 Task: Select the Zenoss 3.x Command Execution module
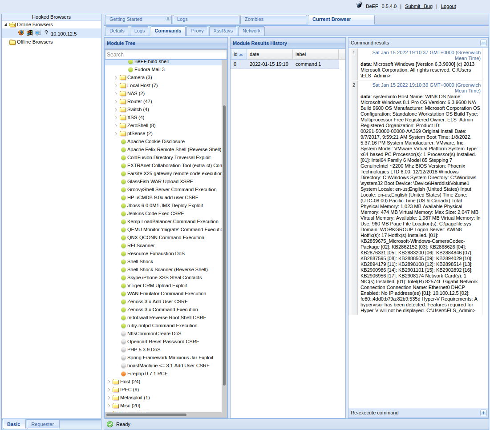162,309
